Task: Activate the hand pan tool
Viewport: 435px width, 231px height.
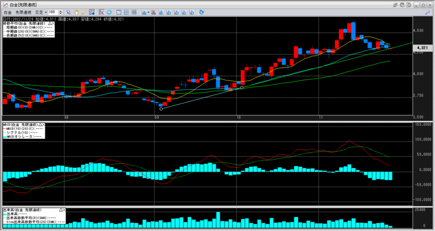Action: coord(76,12)
